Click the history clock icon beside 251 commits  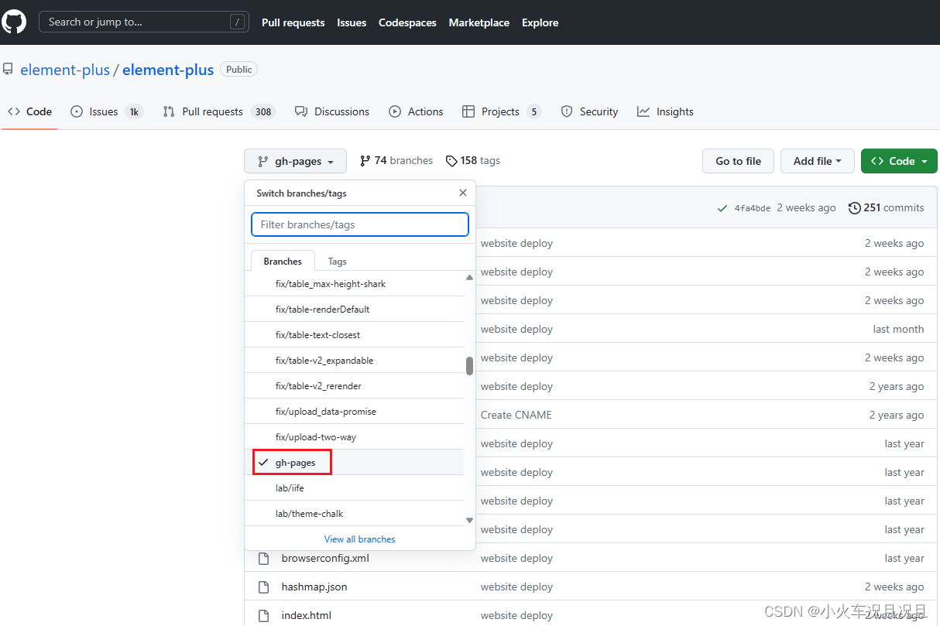[x=855, y=208]
